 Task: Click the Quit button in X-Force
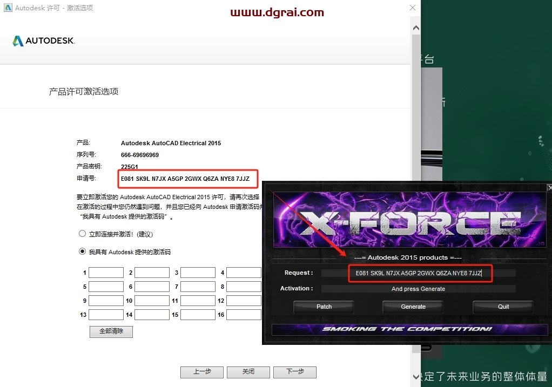pyautogui.click(x=503, y=307)
